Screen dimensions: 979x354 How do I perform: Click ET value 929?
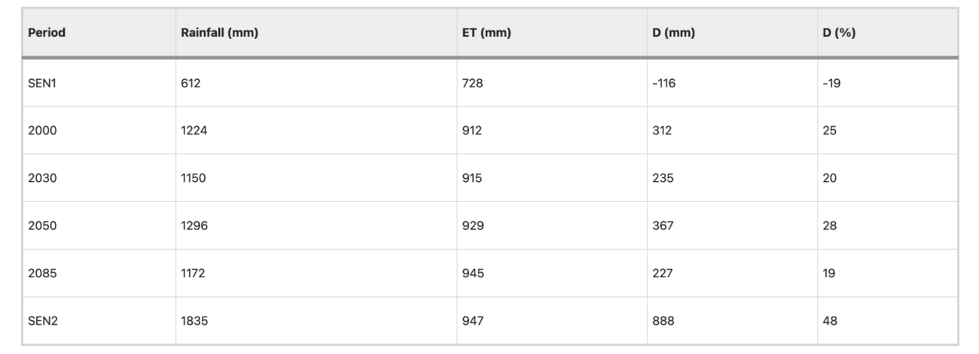pos(472,225)
